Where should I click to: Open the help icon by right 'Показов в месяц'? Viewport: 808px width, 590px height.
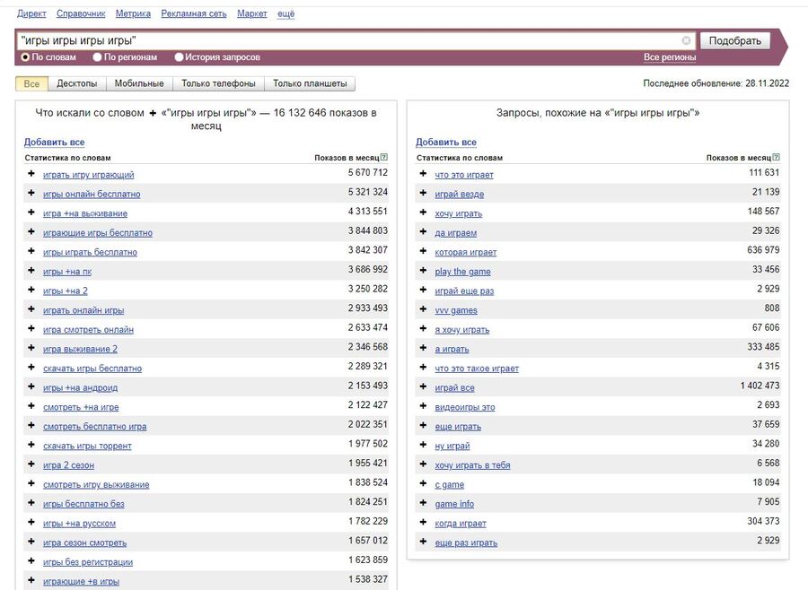coord(776,157)
